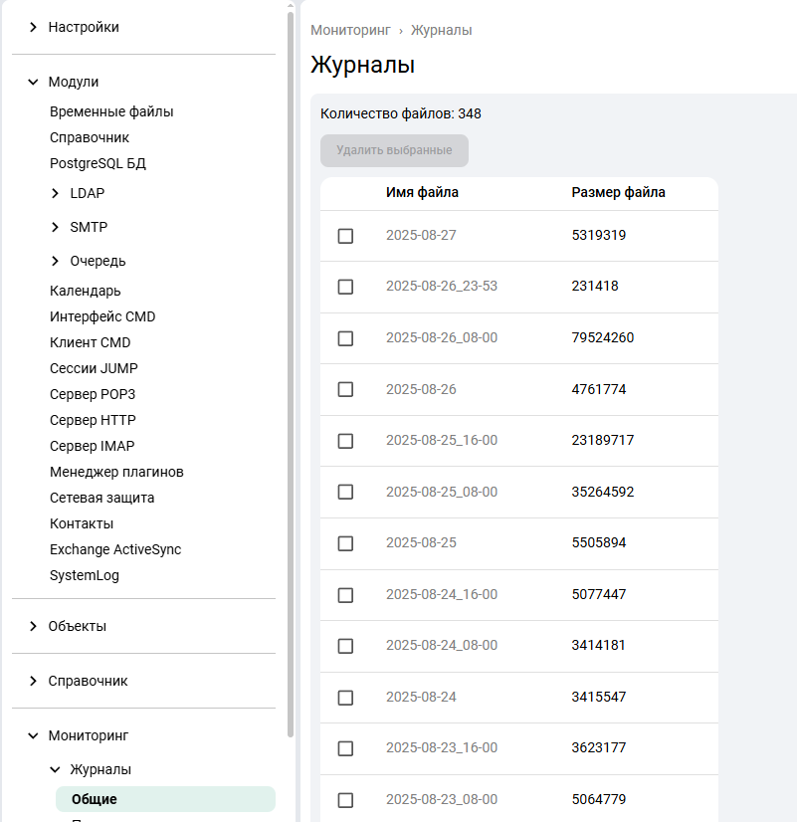The image size is (797, 822).
Task: Click the Удалить выбранные button
Action: click(x=394, y=150)
